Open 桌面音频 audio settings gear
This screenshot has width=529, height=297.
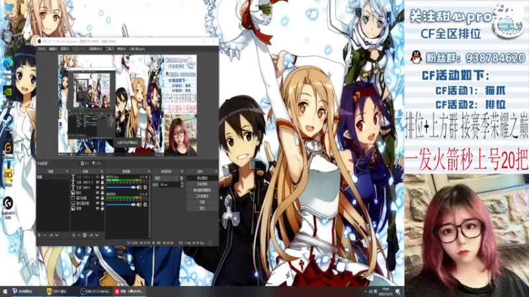[145, 205]
